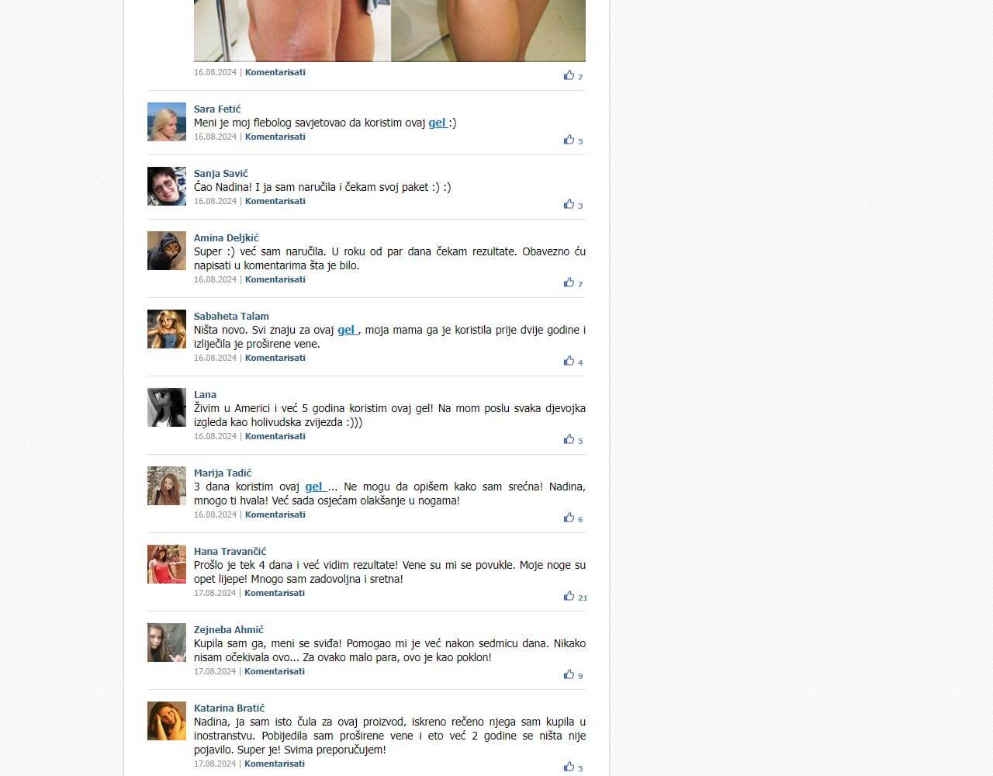993x776 pixels.
Task: Follow gel link in Marija Tadić's comment
Action: tap(314, 487)
